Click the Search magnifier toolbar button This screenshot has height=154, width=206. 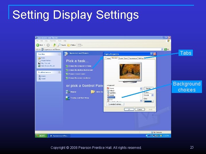pos(62,45)
